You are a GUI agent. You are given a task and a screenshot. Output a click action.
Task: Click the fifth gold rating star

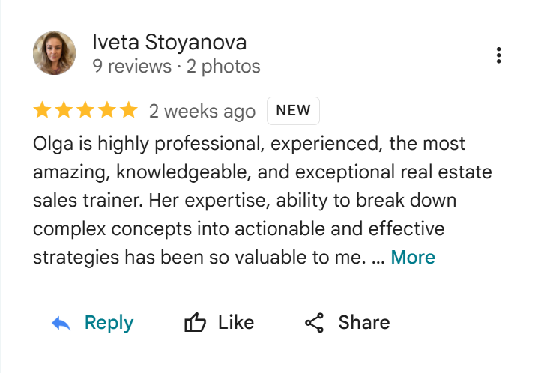129,111
